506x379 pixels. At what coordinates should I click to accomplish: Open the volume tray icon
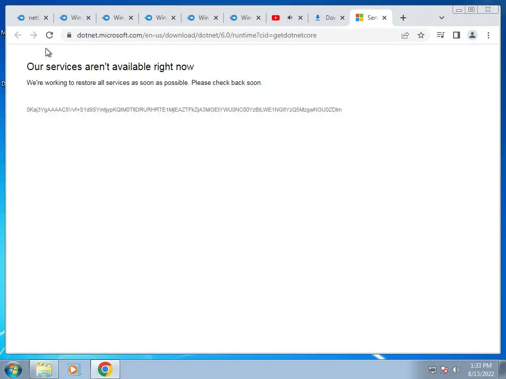456,369
